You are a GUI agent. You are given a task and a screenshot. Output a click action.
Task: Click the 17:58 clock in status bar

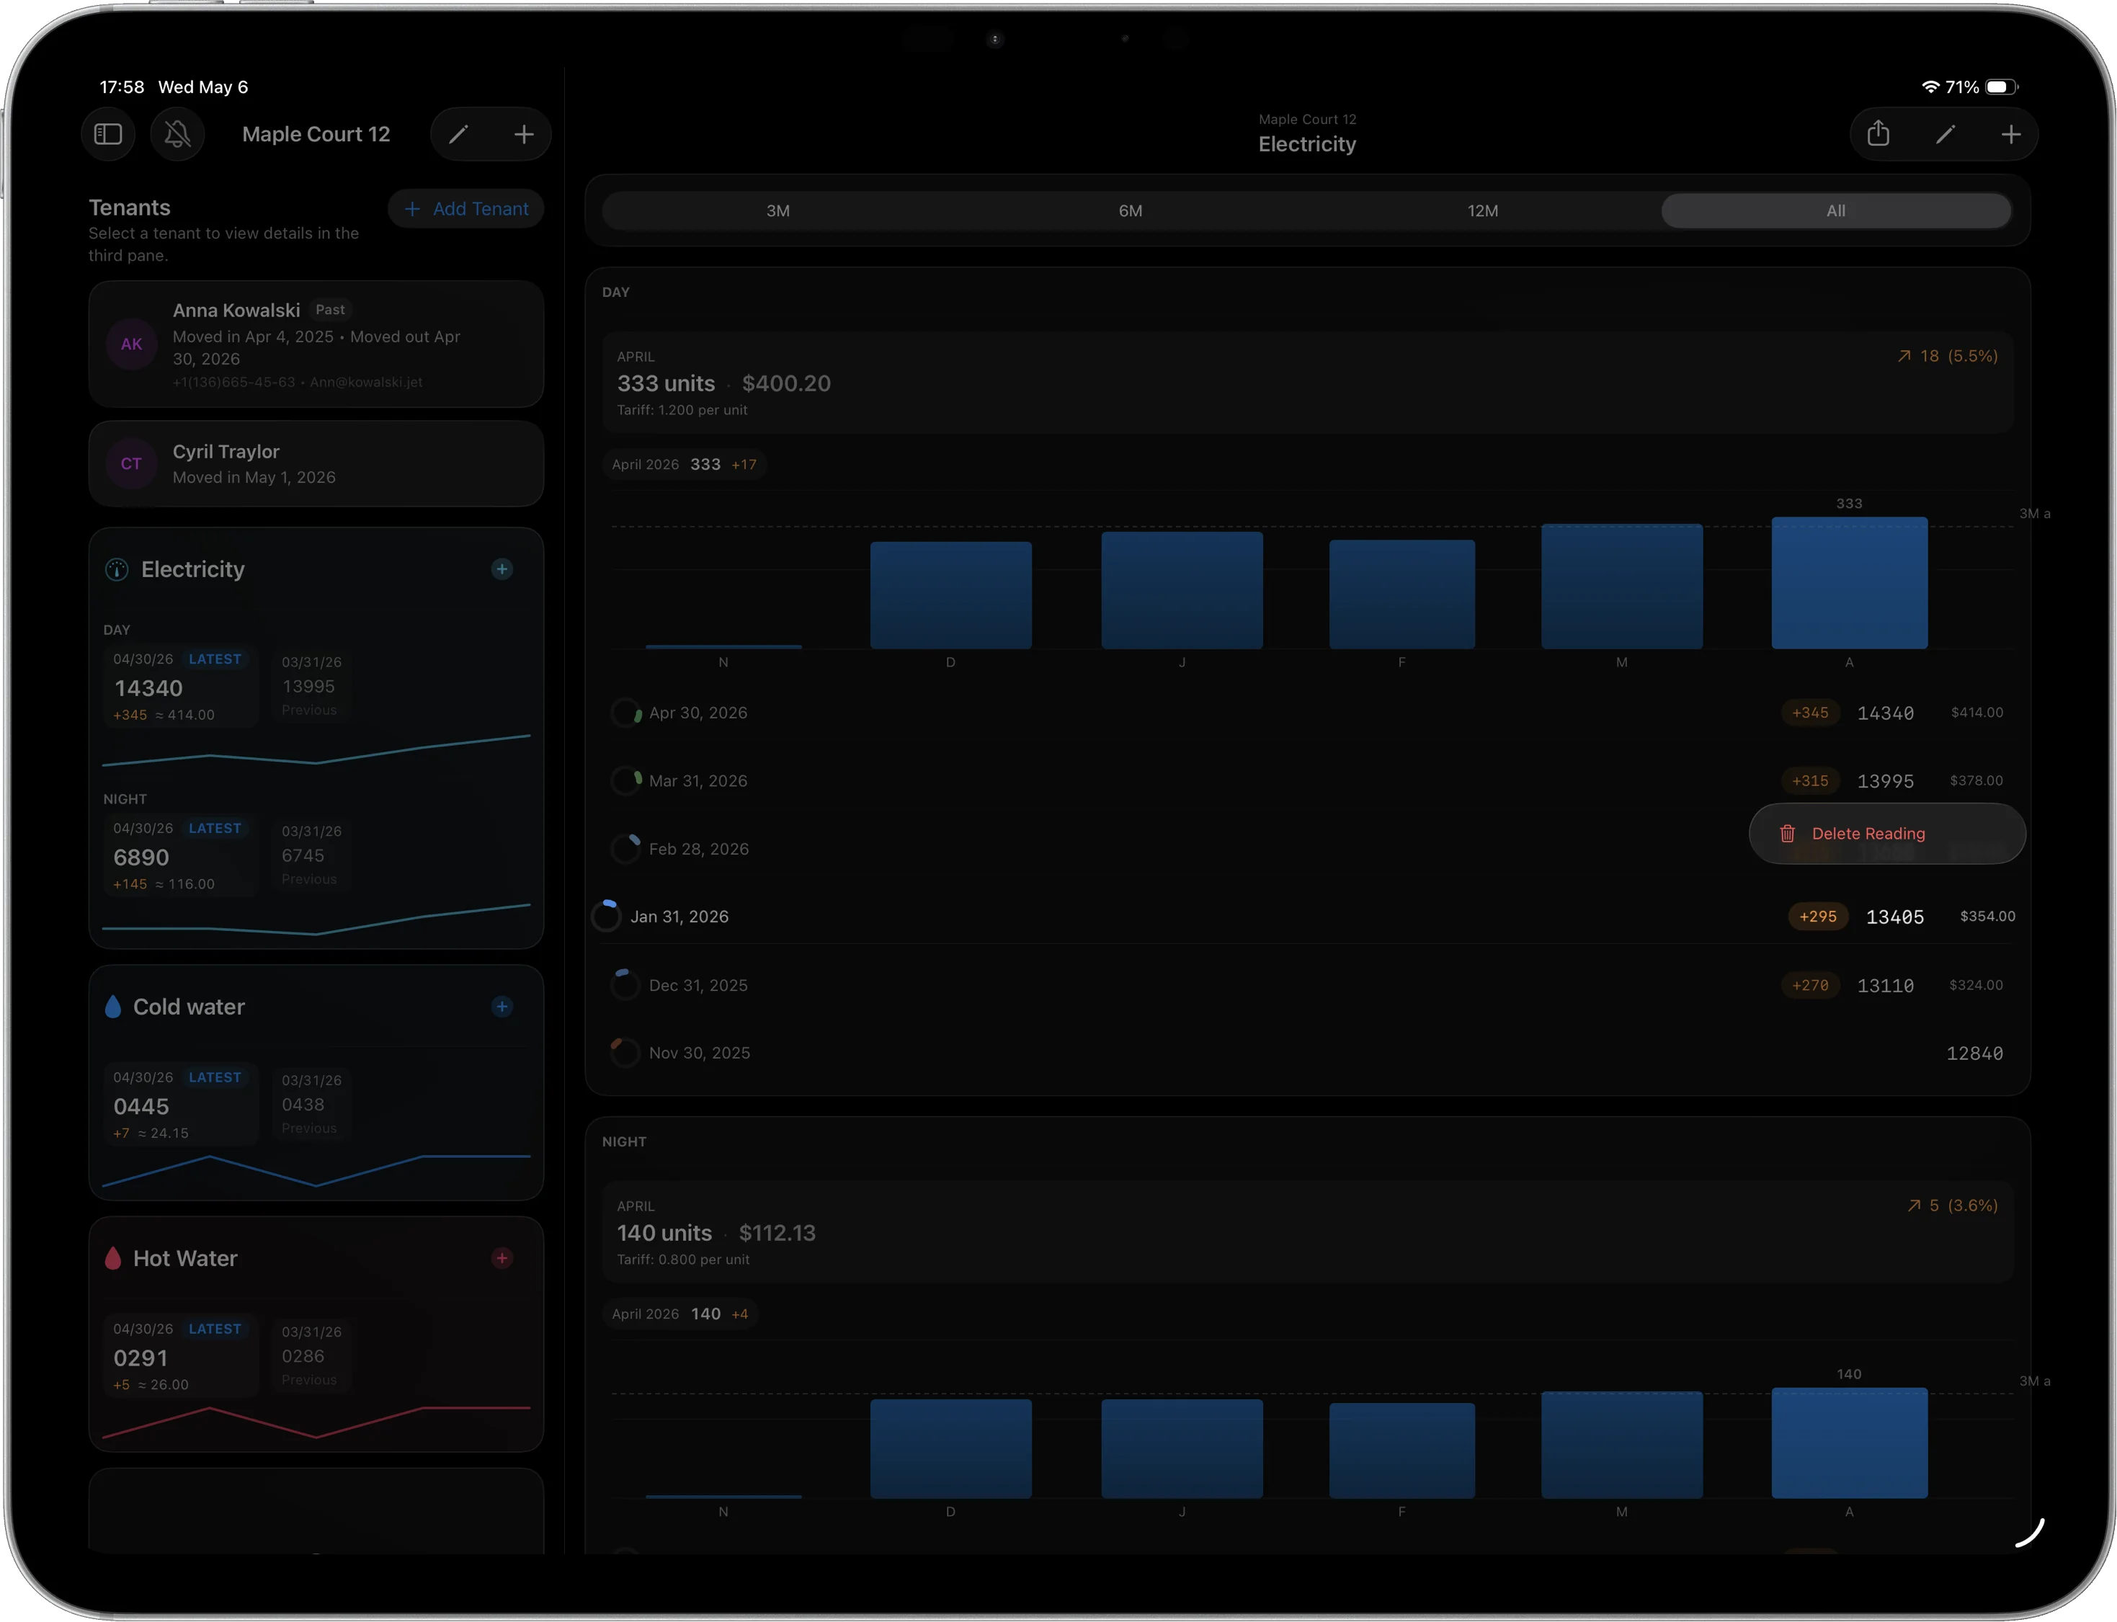click(x=122, y=87)
